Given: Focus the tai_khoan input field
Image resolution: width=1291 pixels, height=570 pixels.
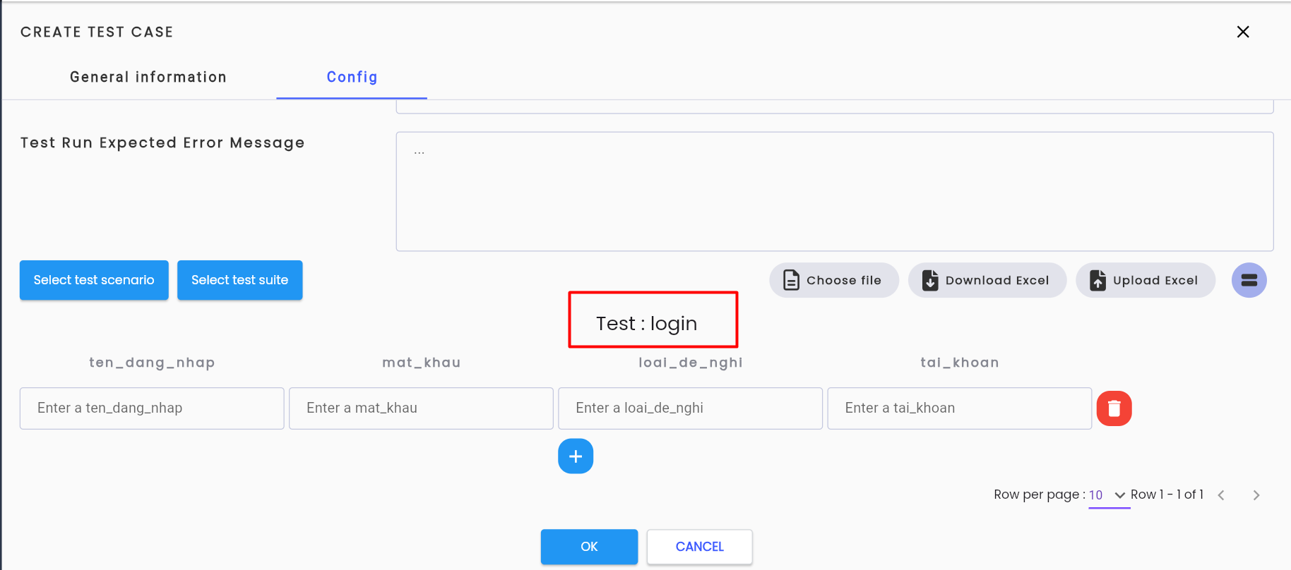Looking at the screenshot, I should point(959,408).
